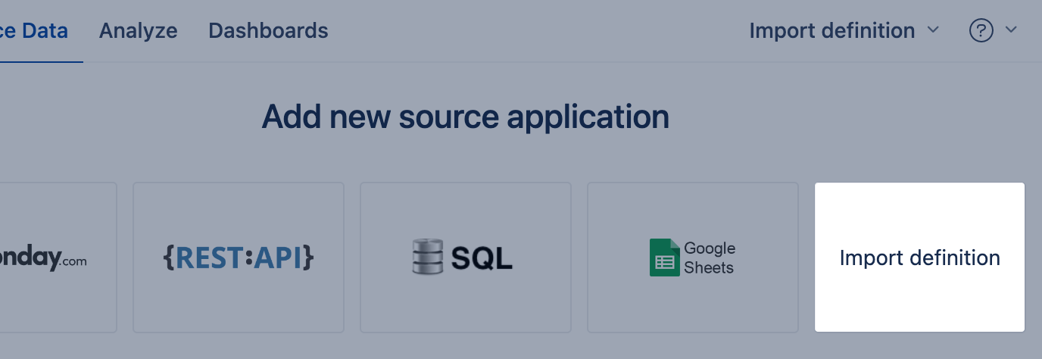Viewport: 1042px width, 359px height.
Task: Expand the chevron beside Import definition
Action: pyautogui.click(x=933, y=30)
